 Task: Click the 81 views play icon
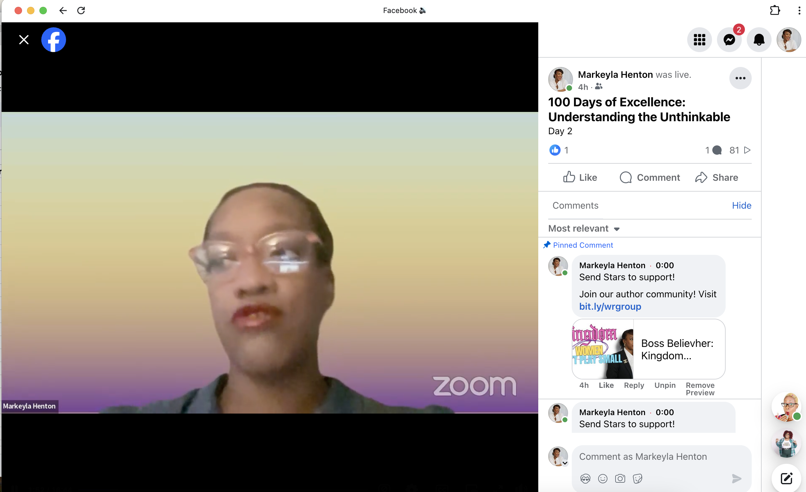[747, 150]
